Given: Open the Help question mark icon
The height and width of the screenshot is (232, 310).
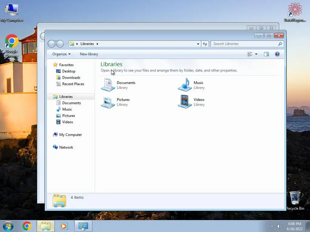Looking at the screenshot, I should tap(277, 54).
